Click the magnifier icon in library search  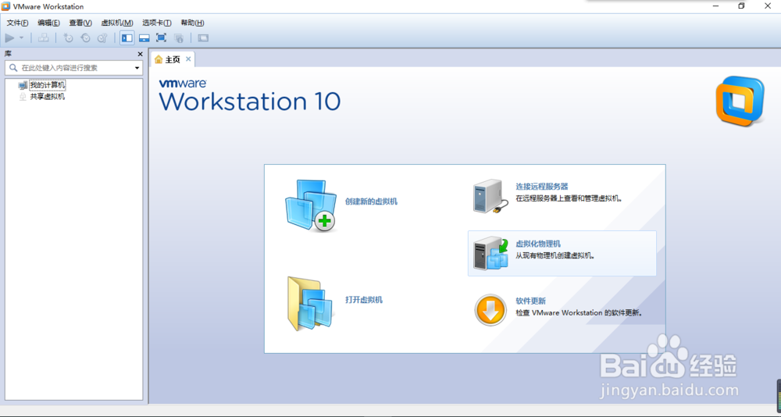(x=13, y=68)
